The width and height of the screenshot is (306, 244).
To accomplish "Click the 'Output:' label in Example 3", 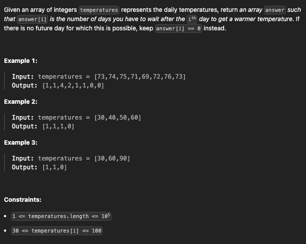I will [x=25, y=167].
